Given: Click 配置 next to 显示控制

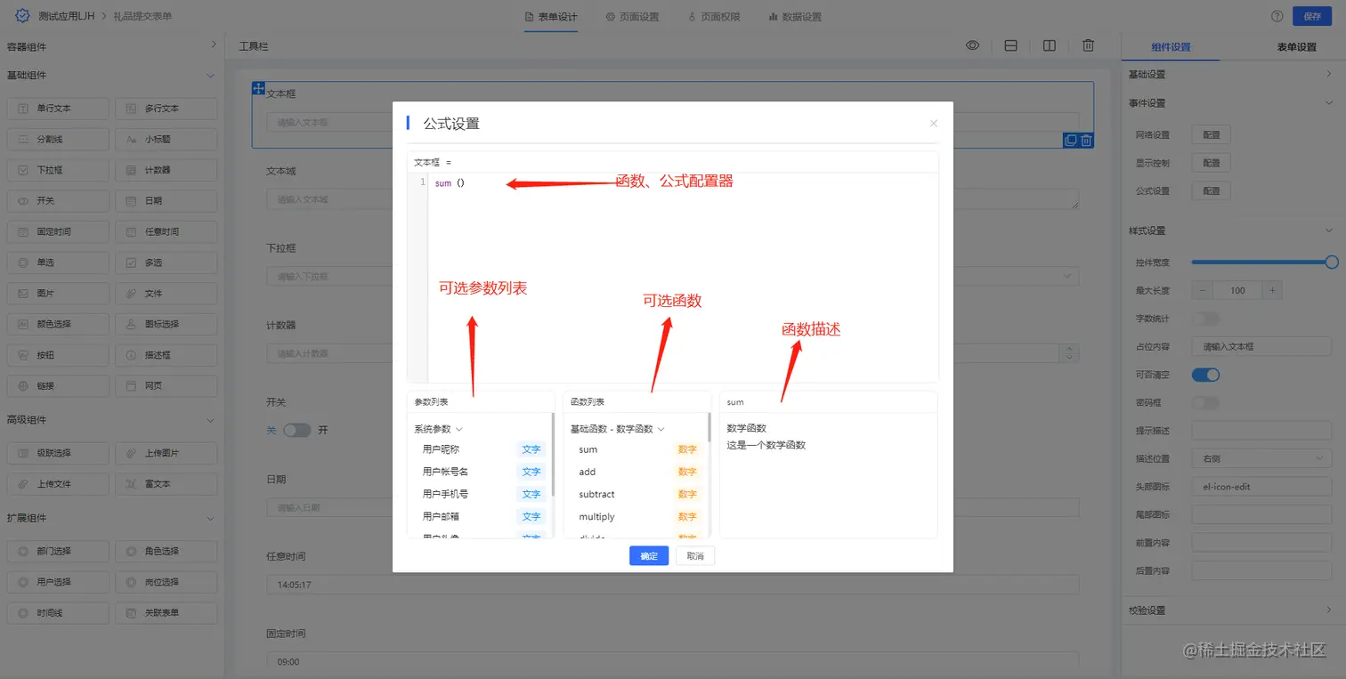Looking at the screenshot, I should click(1212, 164).
